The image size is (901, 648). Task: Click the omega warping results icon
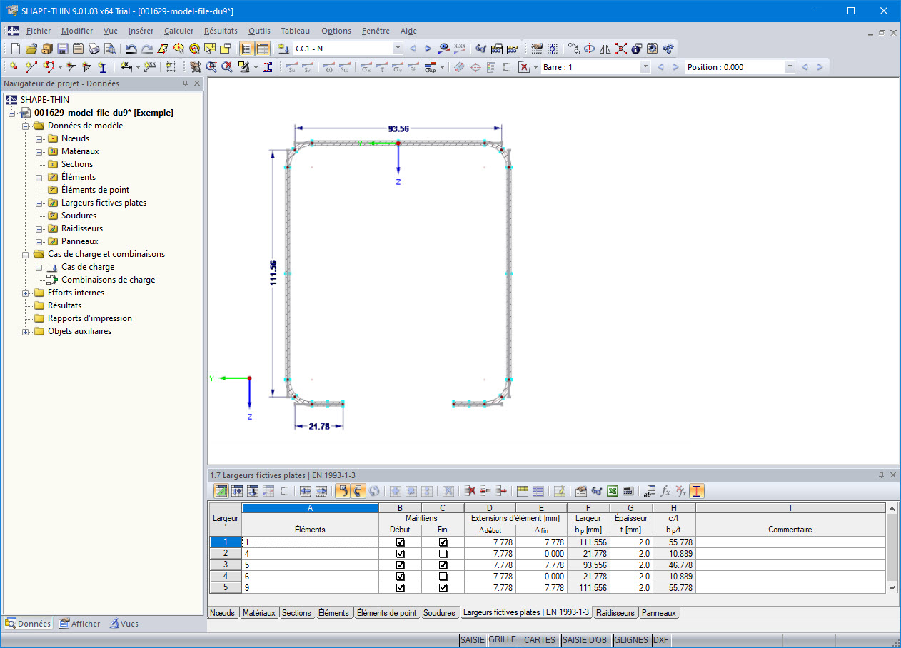tap(329, 67)
